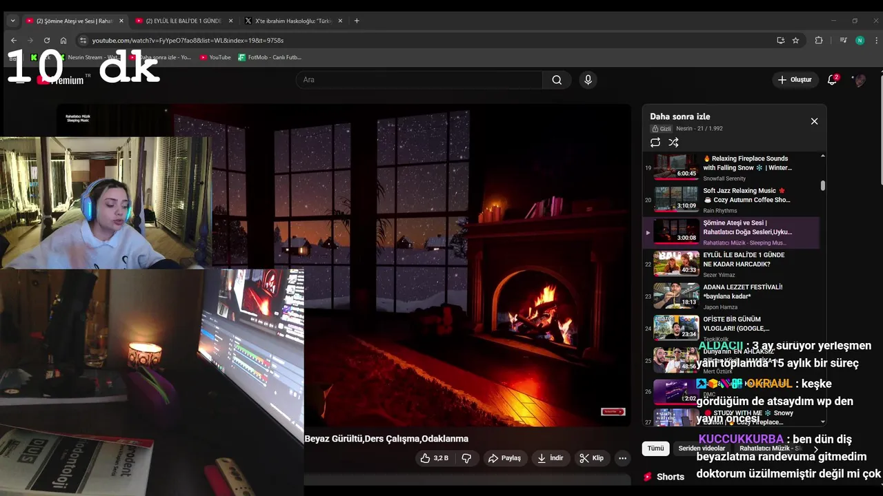Close the Şömine Ateşi ve Sesi tab
The image size is (883, 496).
[x=121, y=21]
